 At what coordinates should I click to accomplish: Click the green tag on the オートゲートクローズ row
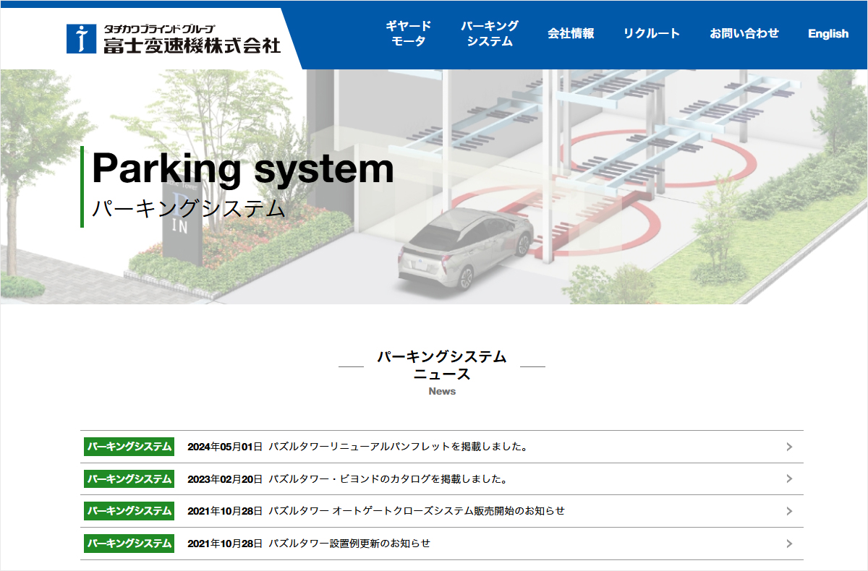tap(129, 511)
